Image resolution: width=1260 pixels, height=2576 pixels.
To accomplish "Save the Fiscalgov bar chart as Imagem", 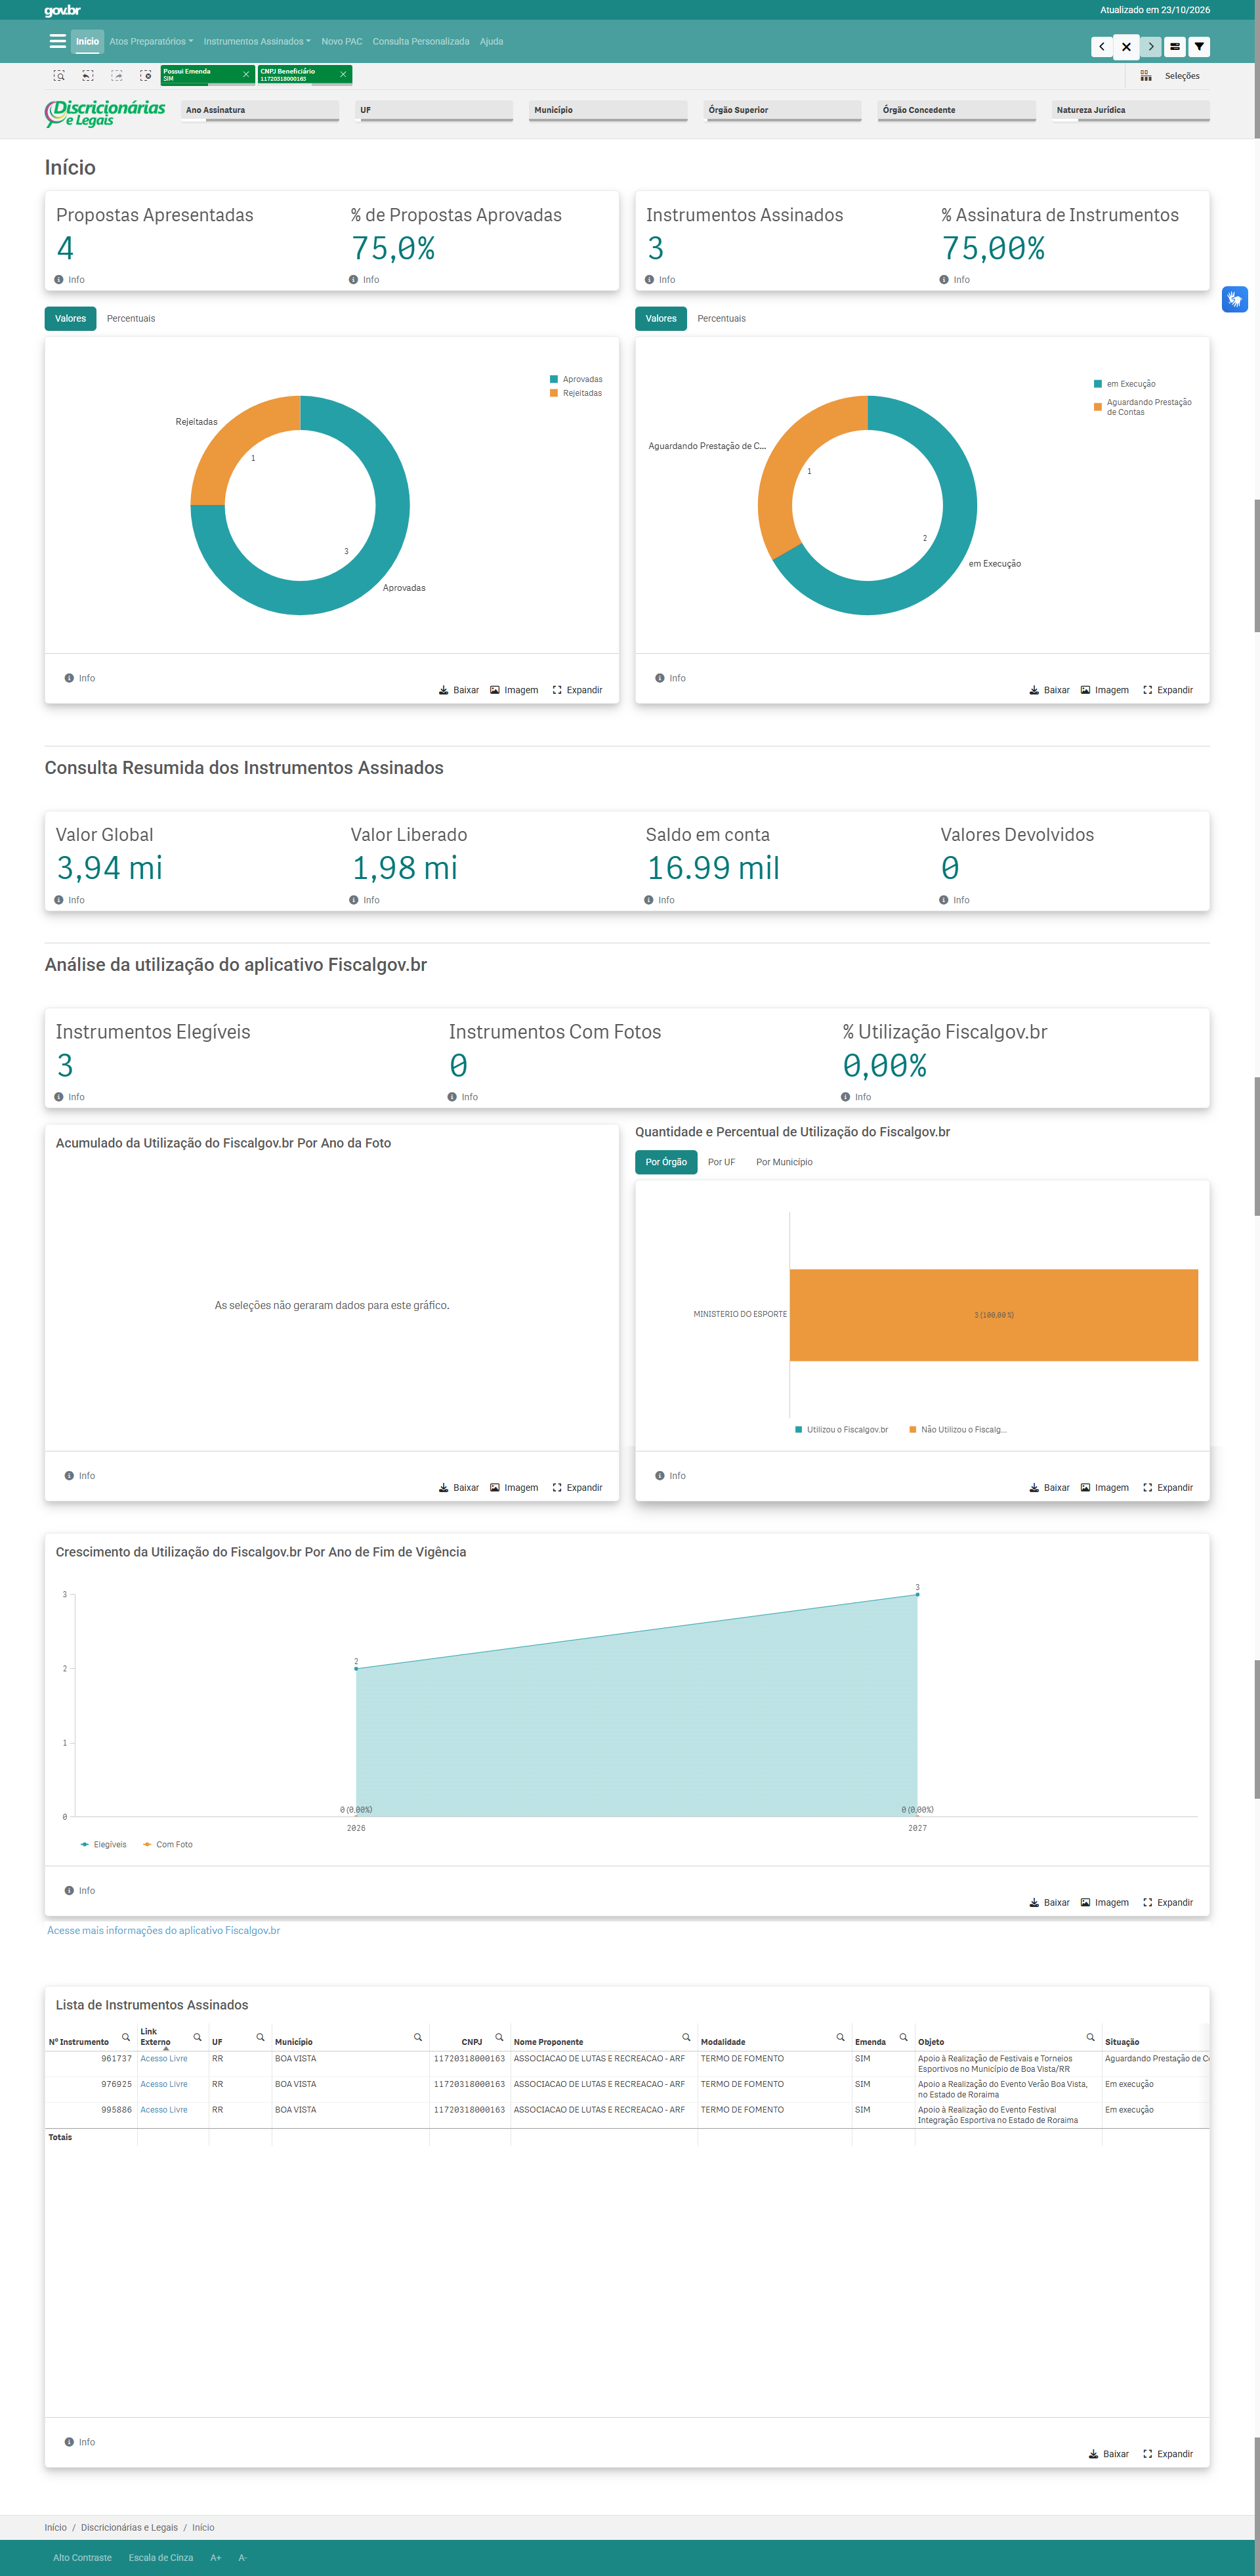I will tap(1105, 1488).
